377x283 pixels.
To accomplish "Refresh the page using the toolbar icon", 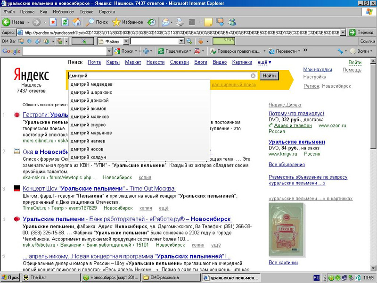I will [65, 22].
